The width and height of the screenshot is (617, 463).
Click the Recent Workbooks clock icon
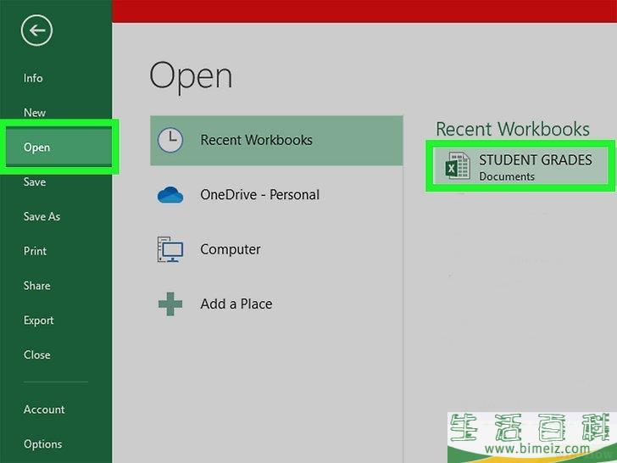(170, 140)
